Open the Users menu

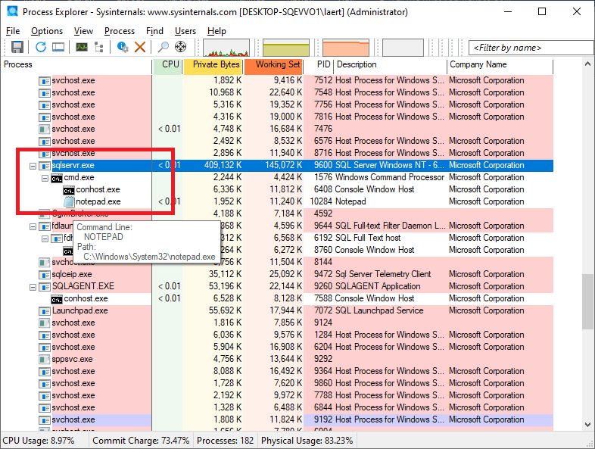pos(185,31)
